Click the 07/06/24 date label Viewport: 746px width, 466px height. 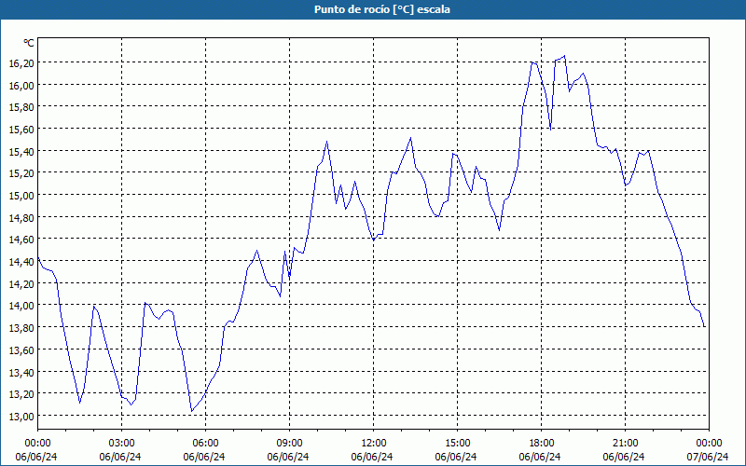pos(708,457)
